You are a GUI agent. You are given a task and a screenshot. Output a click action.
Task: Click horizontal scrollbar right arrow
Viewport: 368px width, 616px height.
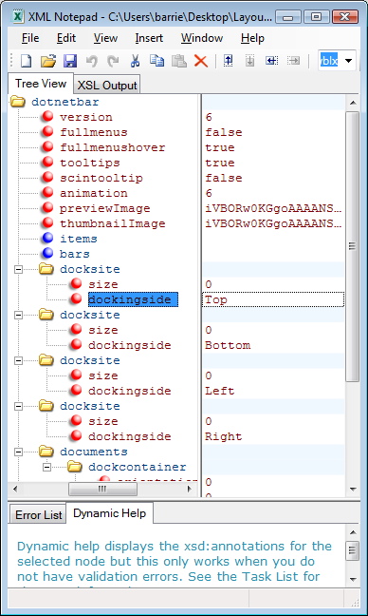(x=190, y=490)
